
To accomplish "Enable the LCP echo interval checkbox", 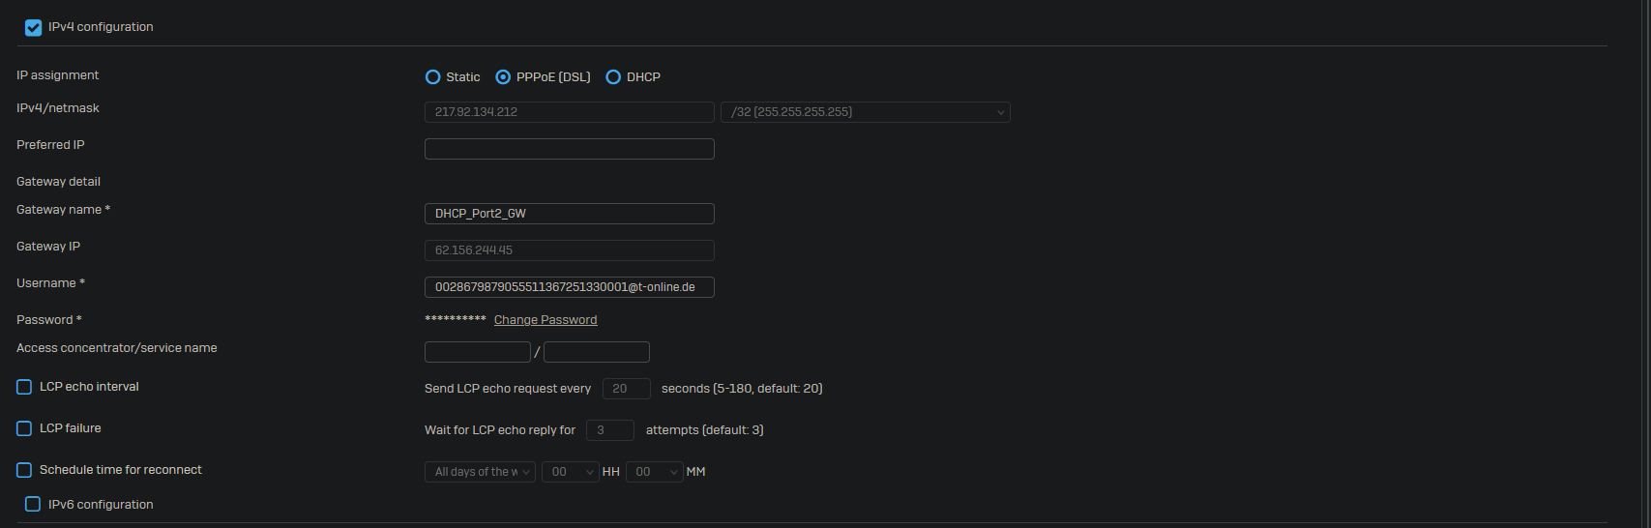I will click(x=24, y=387).
